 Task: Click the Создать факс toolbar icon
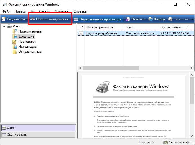pos(4,19)
